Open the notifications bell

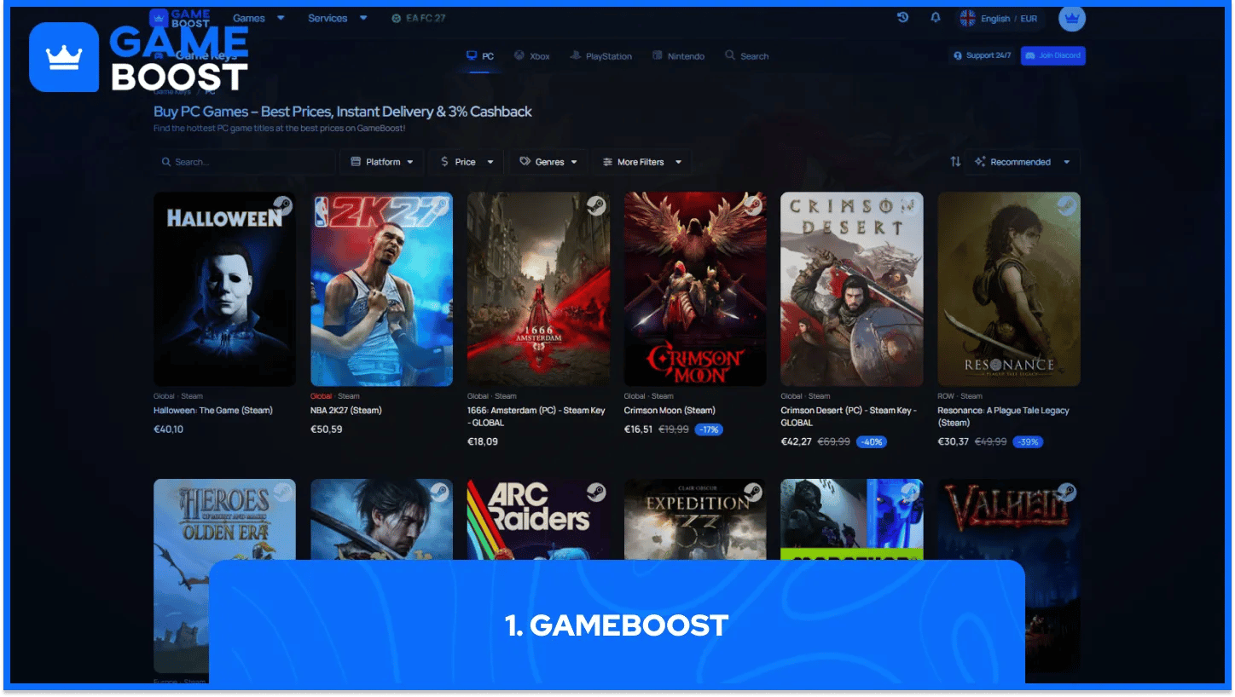pyautogui.click(x=936, y=17)
